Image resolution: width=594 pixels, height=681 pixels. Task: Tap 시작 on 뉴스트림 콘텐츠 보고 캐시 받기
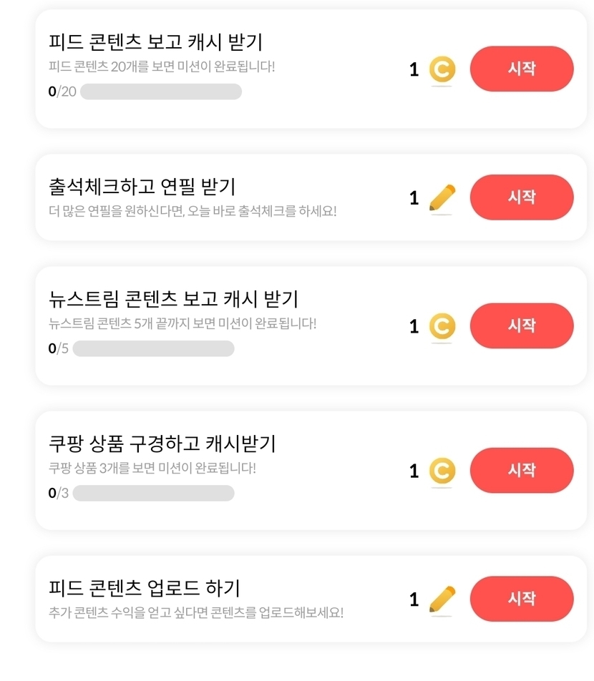tap(521, 326)
